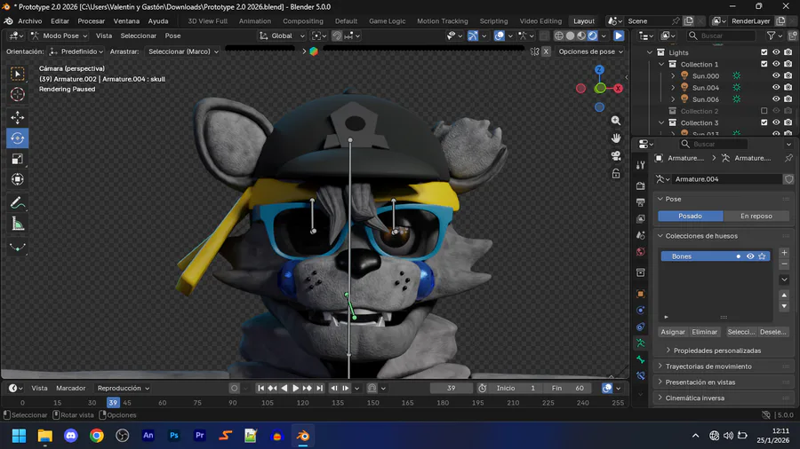800x449 pixels.
Task: Activate the Scale tool in the left toolbar
Action: 18,159
